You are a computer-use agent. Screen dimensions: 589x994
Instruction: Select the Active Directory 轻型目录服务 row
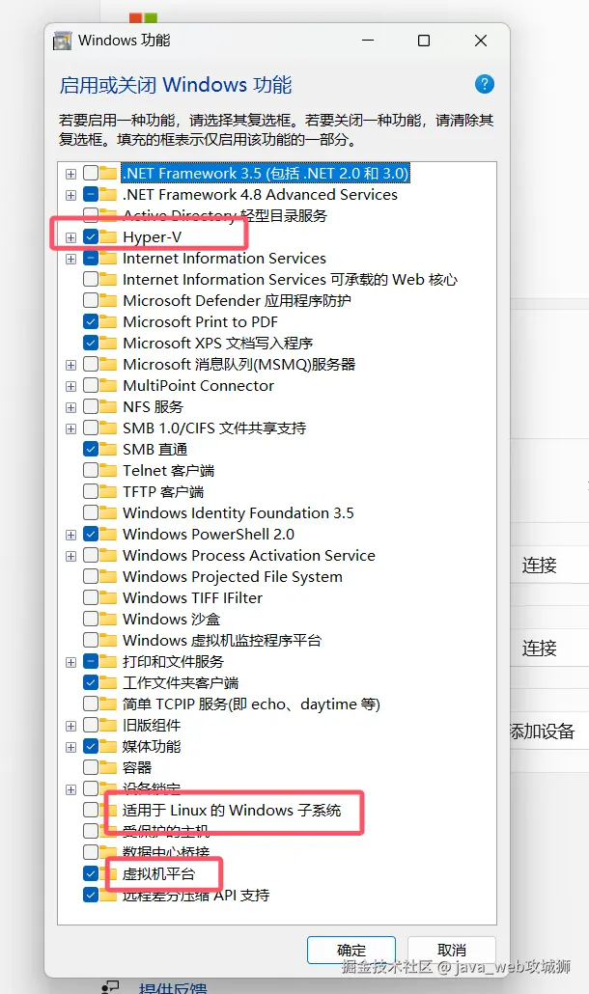point(224,215)
